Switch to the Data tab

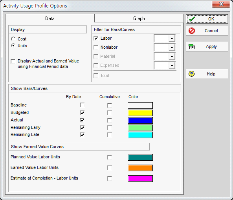click(x=50, y=18)
